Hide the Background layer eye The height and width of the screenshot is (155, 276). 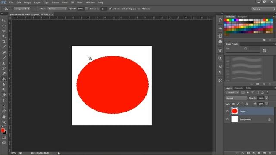point(227,119)
